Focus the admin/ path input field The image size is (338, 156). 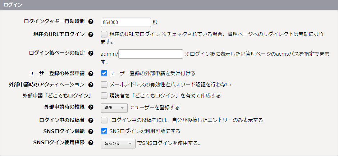pyautogui.click(x=151, y=54)
